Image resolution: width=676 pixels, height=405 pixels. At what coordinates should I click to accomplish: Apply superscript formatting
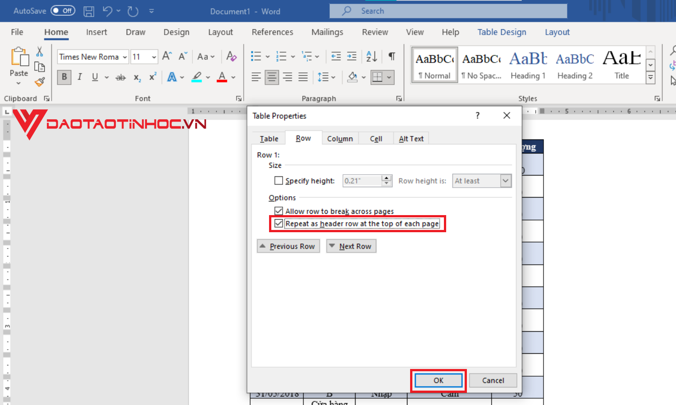(153, 77)
